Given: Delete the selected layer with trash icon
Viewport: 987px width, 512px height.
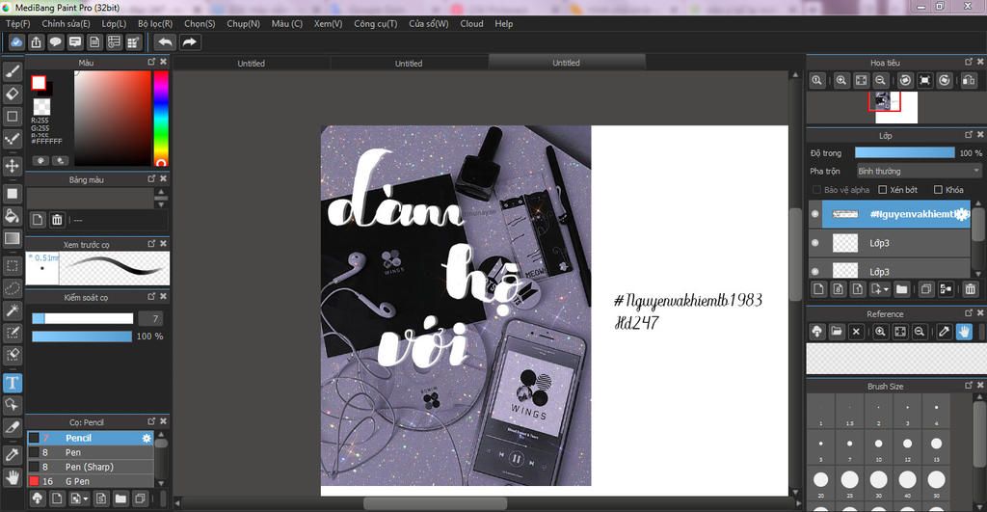Looking at the screenshot, I should tap(970, 289).
